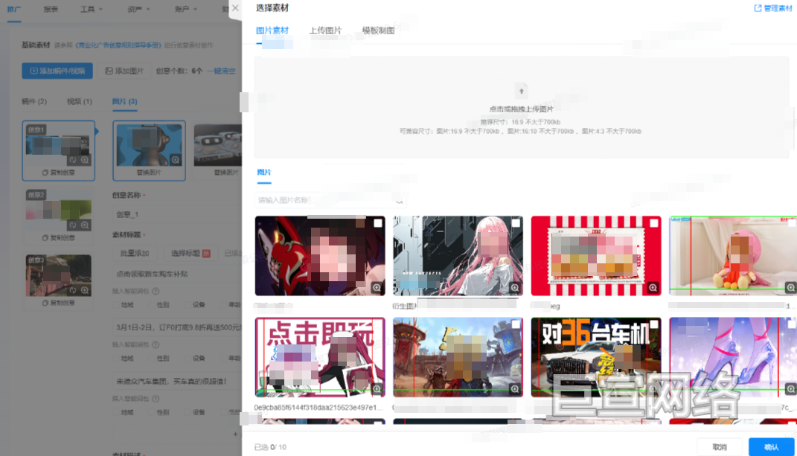Click the search magnifier in 请输入图片名称 field
797x456 pixels.
pos(400,200)
